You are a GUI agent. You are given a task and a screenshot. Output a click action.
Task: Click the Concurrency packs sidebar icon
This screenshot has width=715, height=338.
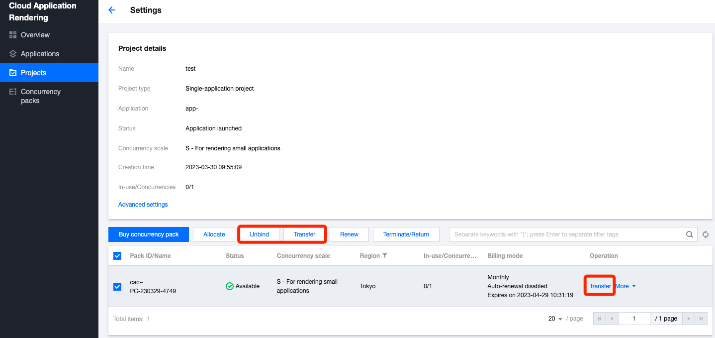[x=13, y=92]
